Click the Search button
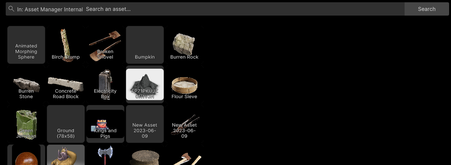 (427, 9)
